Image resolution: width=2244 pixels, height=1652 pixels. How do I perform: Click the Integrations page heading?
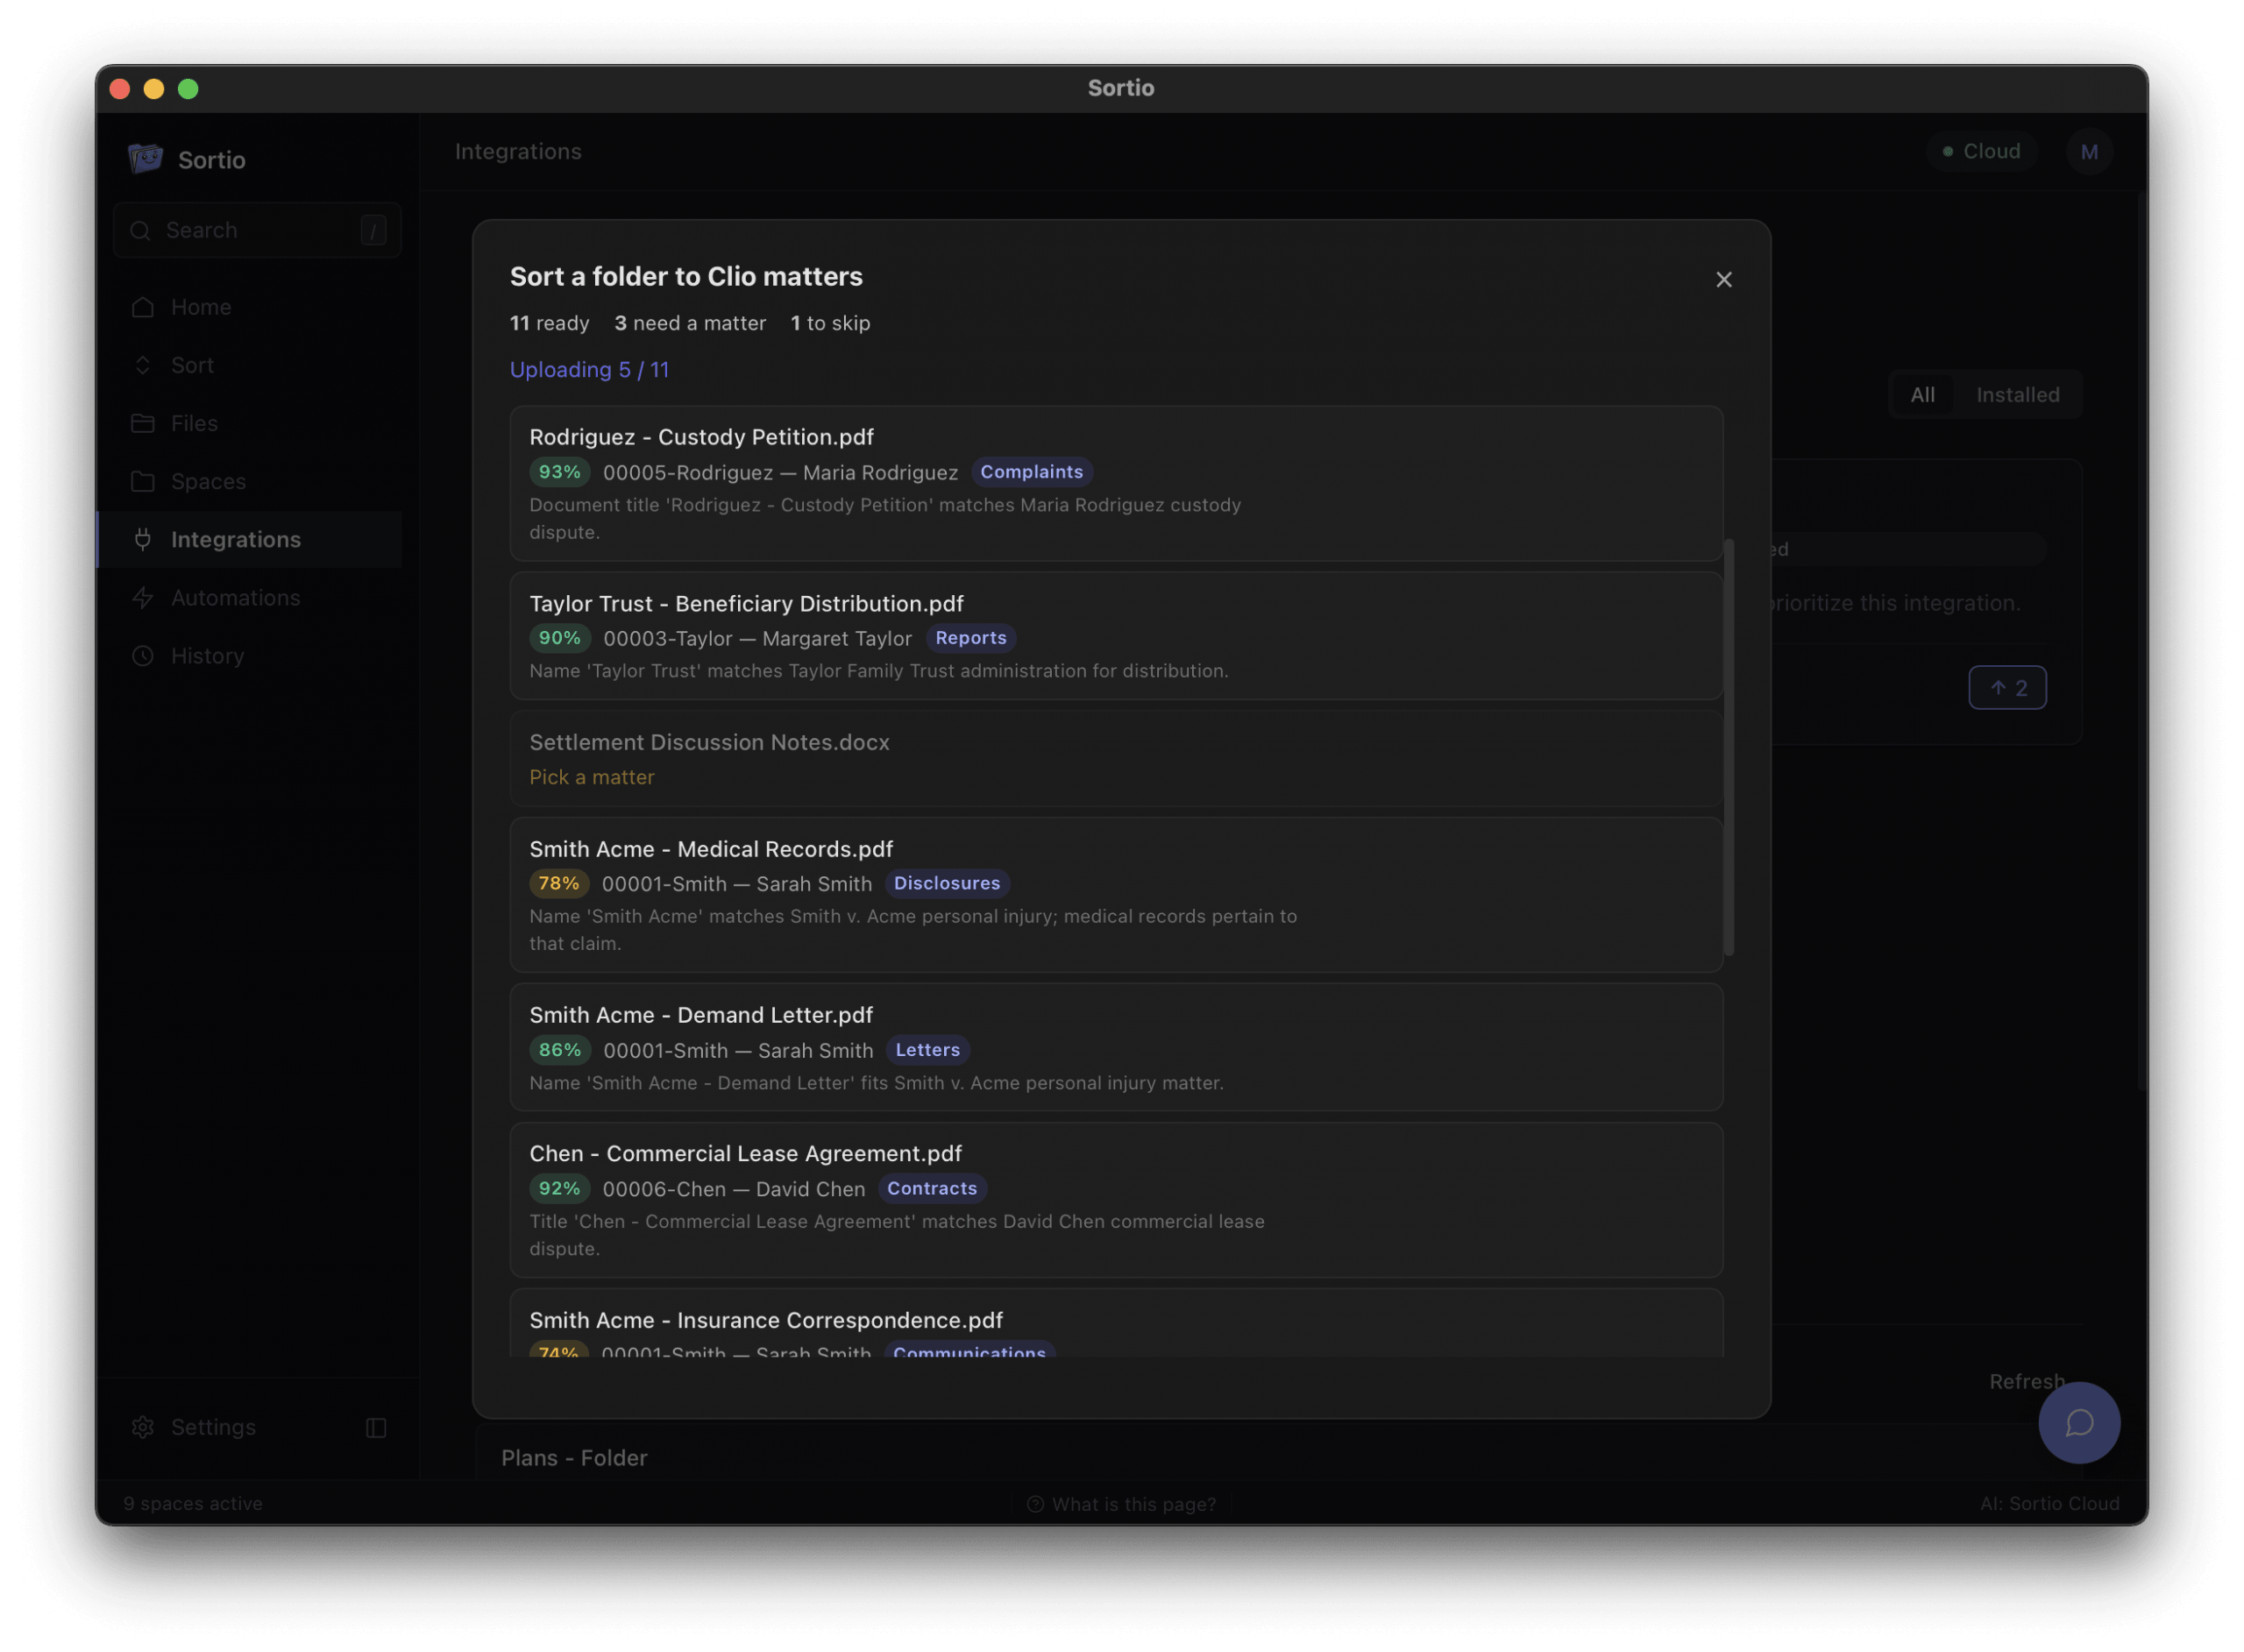click(x=518, y=151)
